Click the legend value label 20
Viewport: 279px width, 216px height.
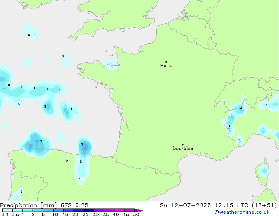[75, 214]
